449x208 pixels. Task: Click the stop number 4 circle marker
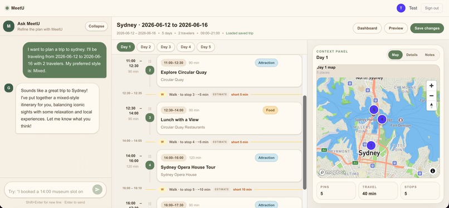pos(150,165)
